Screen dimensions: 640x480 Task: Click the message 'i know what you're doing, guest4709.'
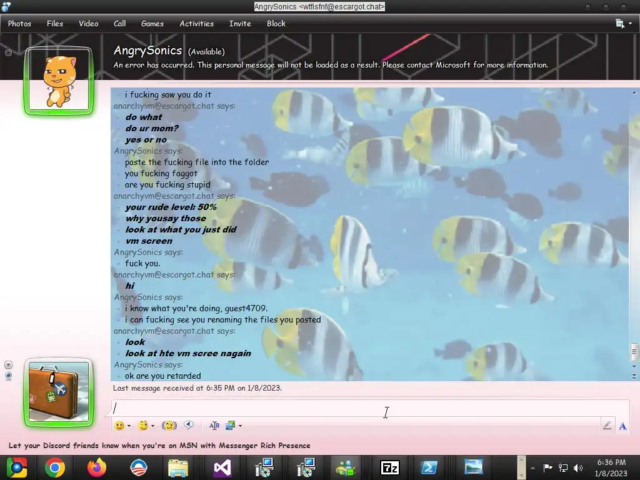coord(196,308)
